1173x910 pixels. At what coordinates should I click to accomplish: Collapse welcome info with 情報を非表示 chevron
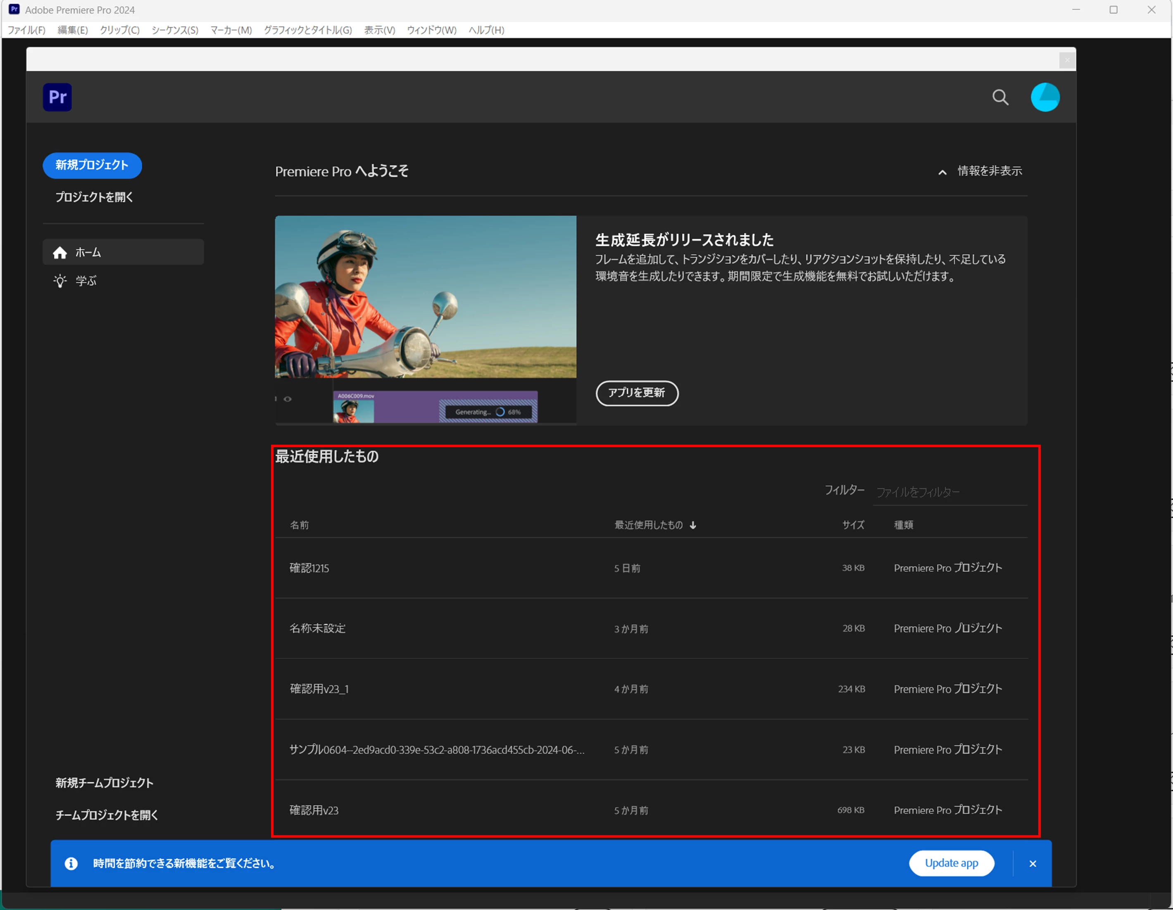coord(942,172)
